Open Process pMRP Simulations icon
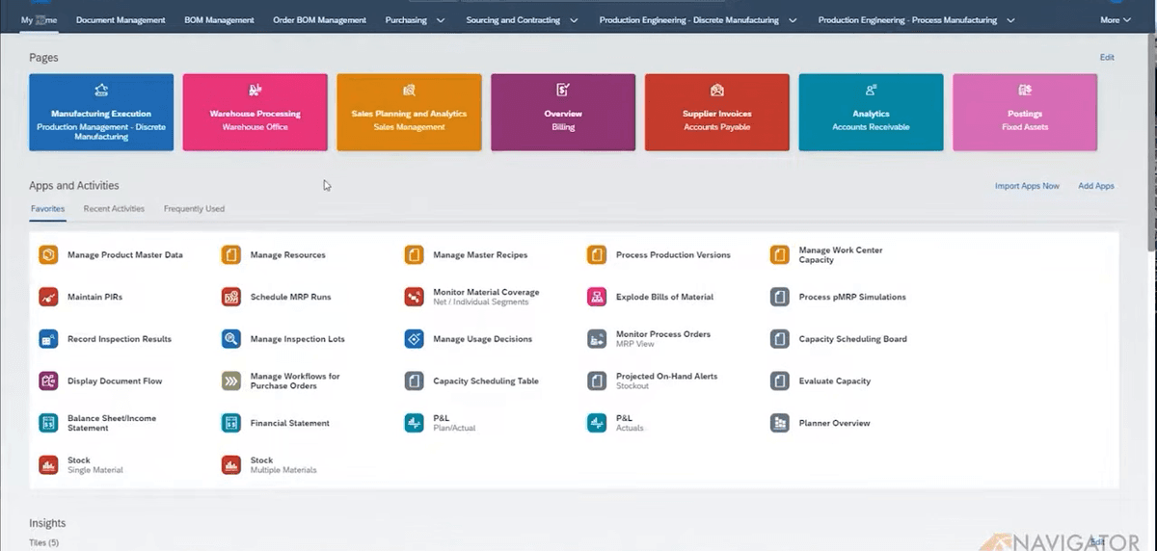Viewport: 1157px width, 551px height. 780,297
